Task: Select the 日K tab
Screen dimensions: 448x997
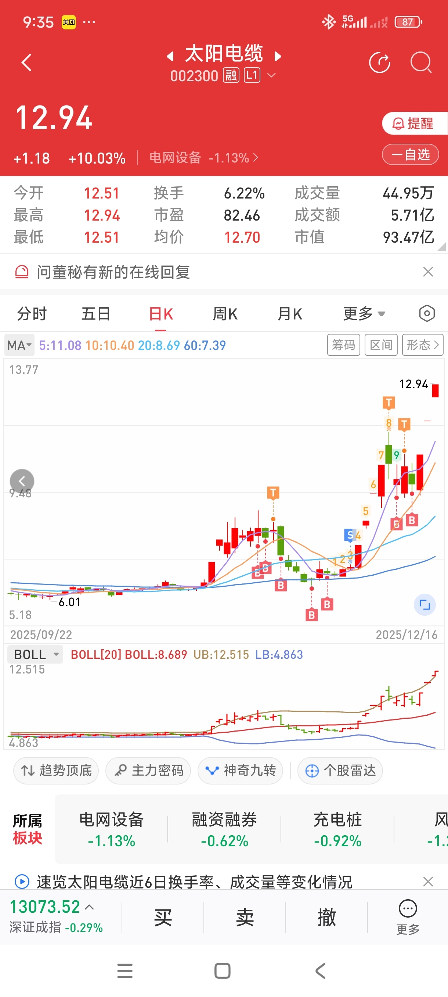Action: pos(161,314)
